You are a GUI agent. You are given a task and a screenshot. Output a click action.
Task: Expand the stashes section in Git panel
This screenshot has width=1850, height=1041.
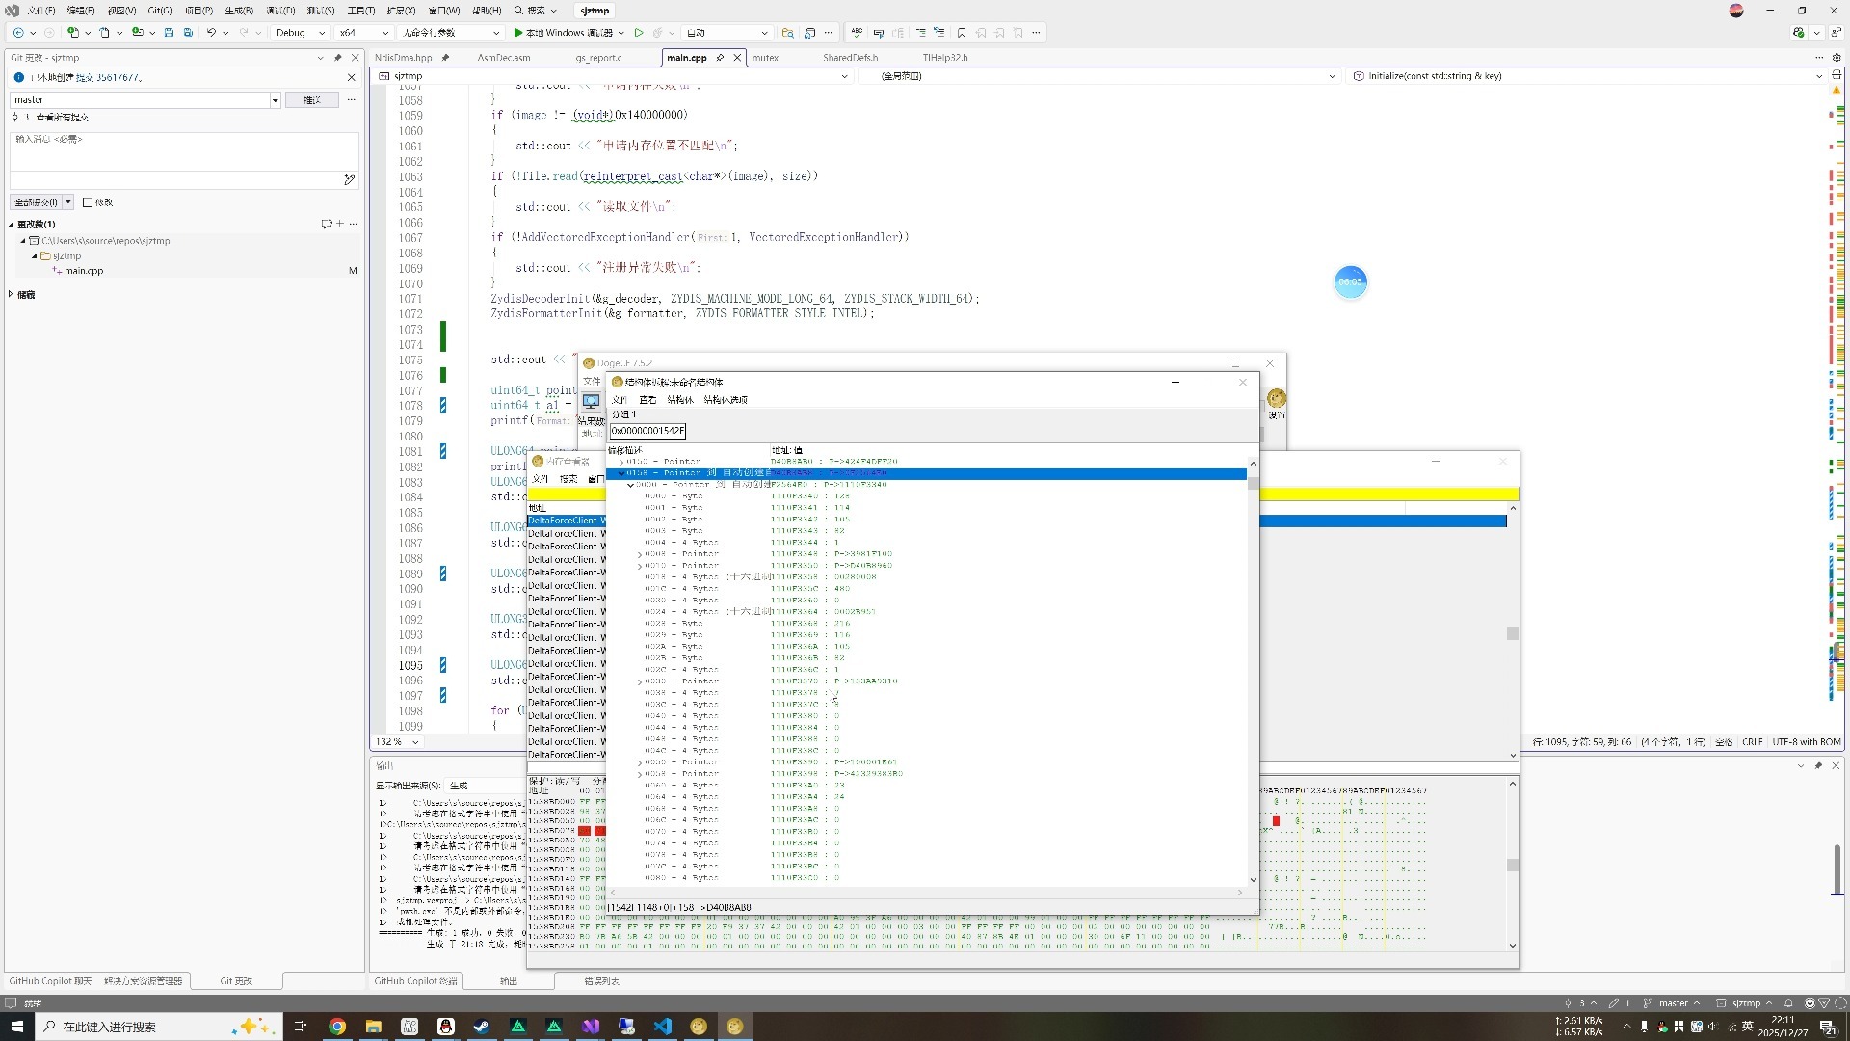pyautogui.click(x=11, y=295)
